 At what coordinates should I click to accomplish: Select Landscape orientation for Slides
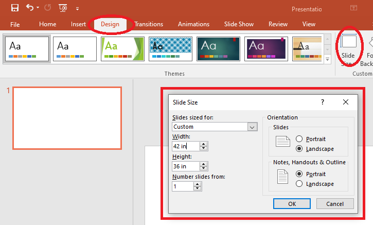(x=299, y=149)
